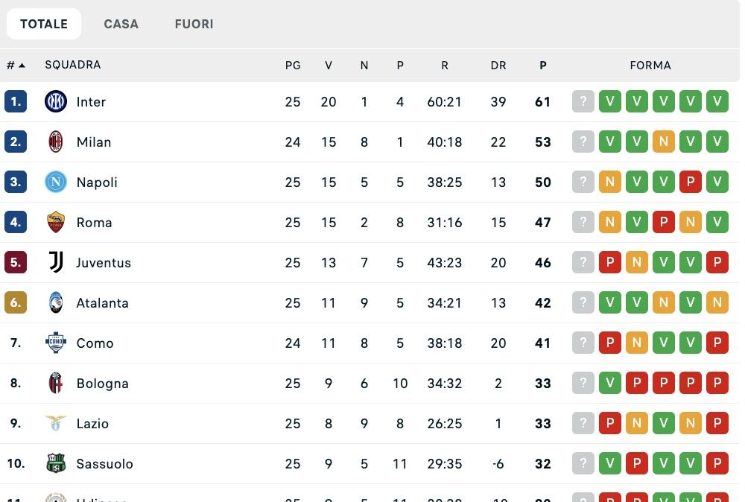The width and height of the screenshot is (745, 502).
Task: Click the Juventus logo
Action: pyautogui.click(x=56, y=262)
